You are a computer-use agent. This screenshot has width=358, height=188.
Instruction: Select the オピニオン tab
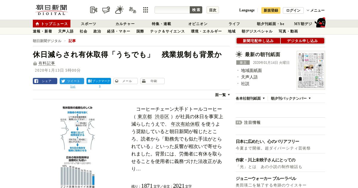198,24
